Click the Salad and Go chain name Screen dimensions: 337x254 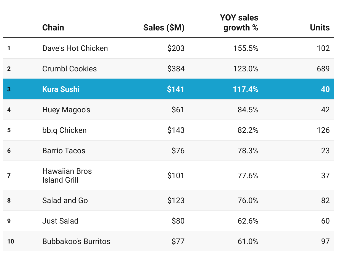click(65, 200)
